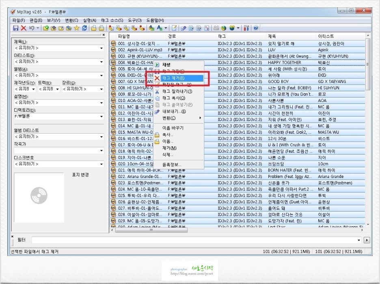The width and height of the screenshot is (380, 284).
Task: Expand the 디스크번호 dropdown
Action: click(x=101, y=164)
